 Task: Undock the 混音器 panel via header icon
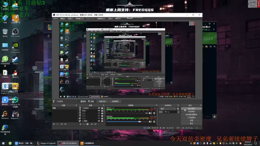point(157,105)
